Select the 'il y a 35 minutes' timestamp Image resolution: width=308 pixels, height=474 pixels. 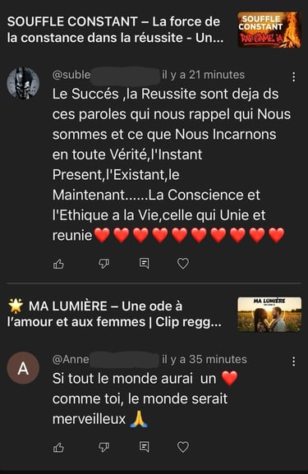pos(205,359)
